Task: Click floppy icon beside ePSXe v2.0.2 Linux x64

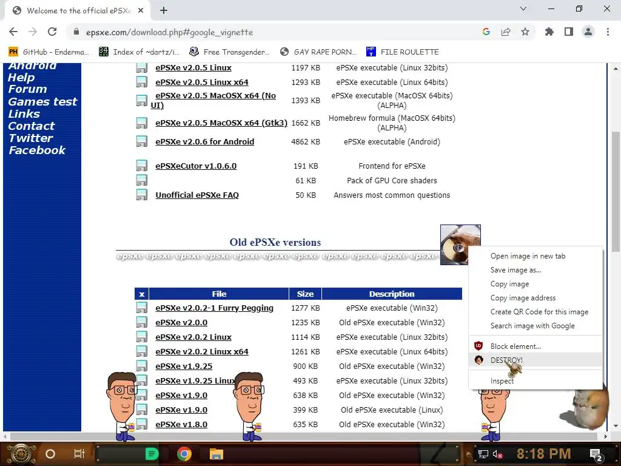Action: pos(141,351)
